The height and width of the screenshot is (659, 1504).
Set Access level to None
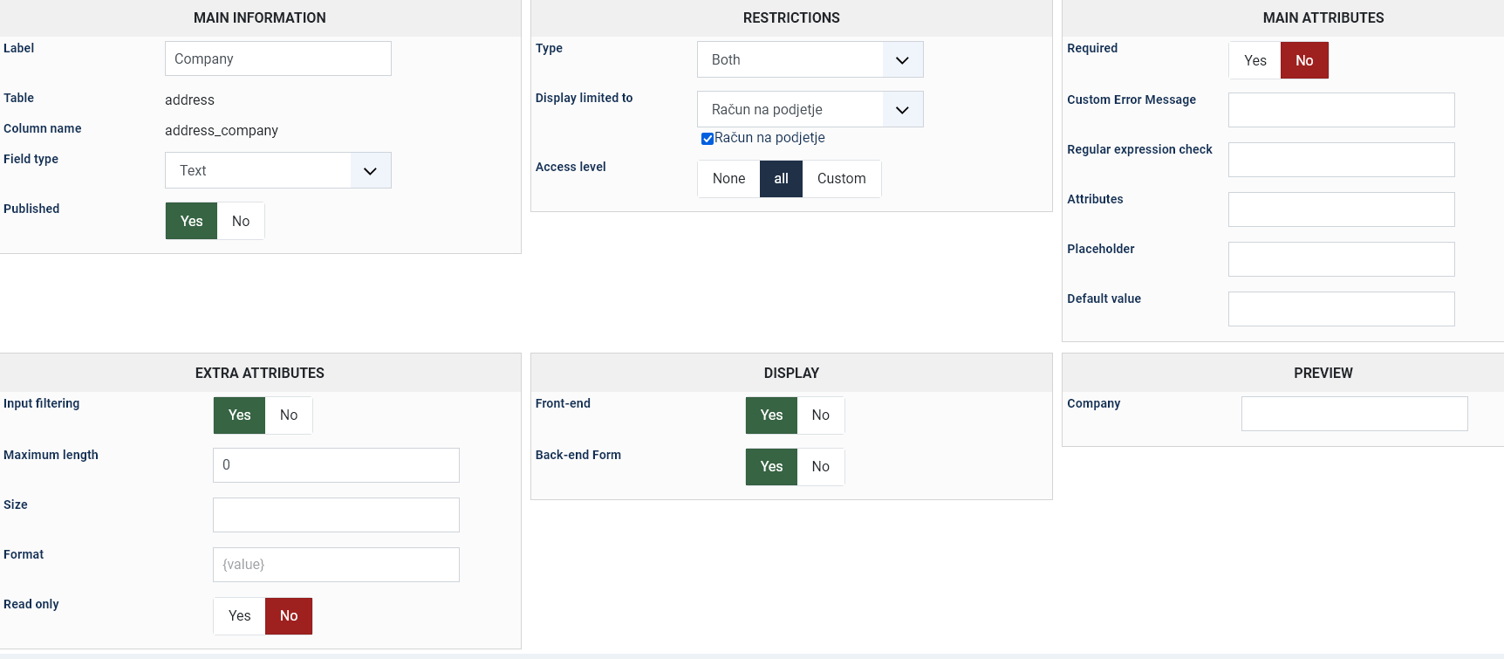728,179
